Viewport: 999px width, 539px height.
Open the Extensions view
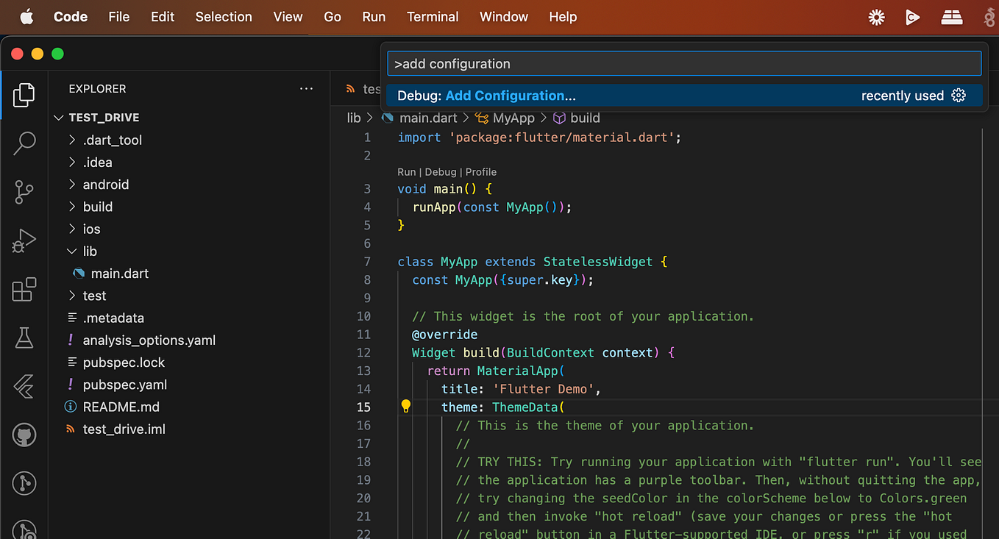pyautogui.click(x=24, y=290)
